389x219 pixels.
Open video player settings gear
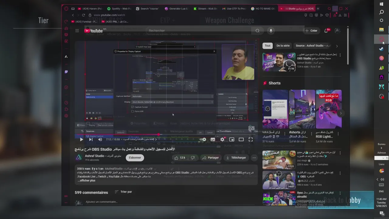[222, 140]
